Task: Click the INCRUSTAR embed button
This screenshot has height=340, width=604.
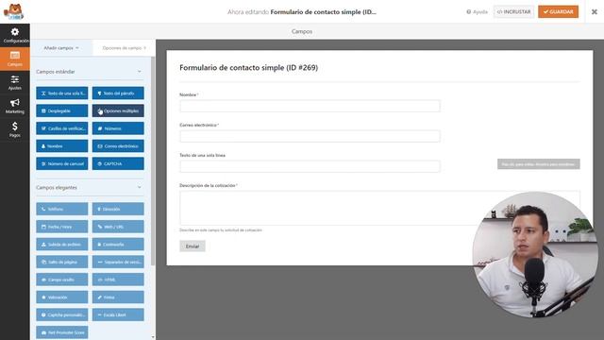Action: [513, 12]
